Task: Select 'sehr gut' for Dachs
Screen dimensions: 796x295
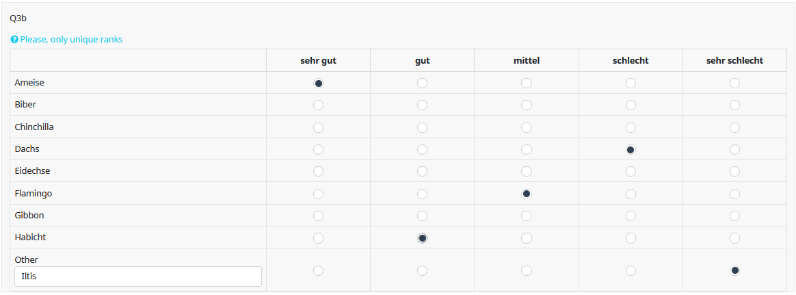Action: click(318, 149)
